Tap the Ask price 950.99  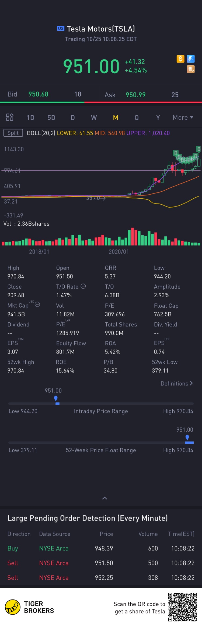[x=135, y=95]
